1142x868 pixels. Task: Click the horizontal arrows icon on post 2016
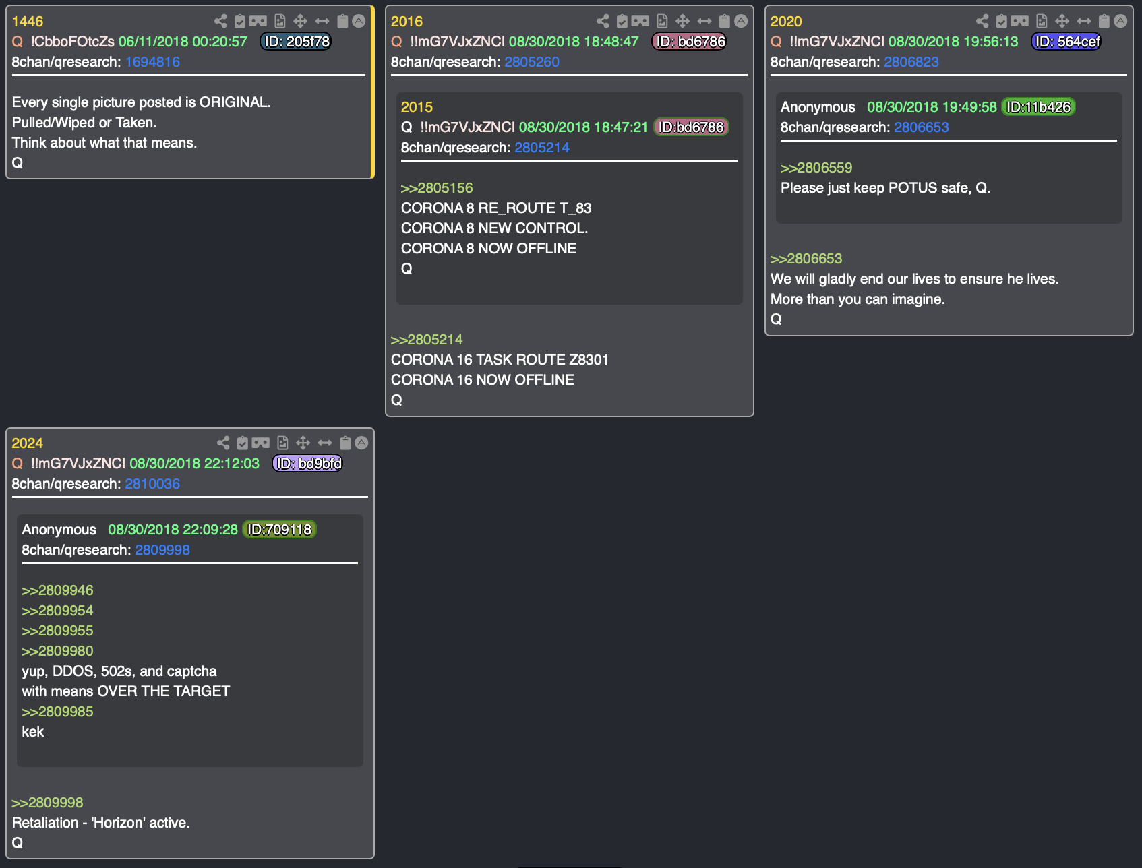click(704, 21)
